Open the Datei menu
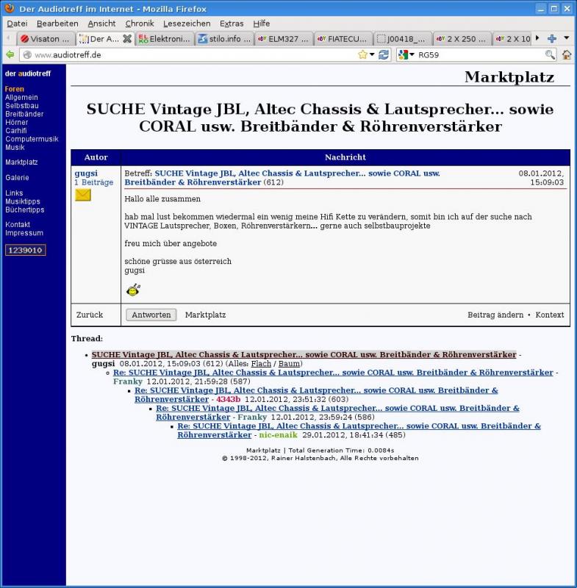 [x=17, y=24]
